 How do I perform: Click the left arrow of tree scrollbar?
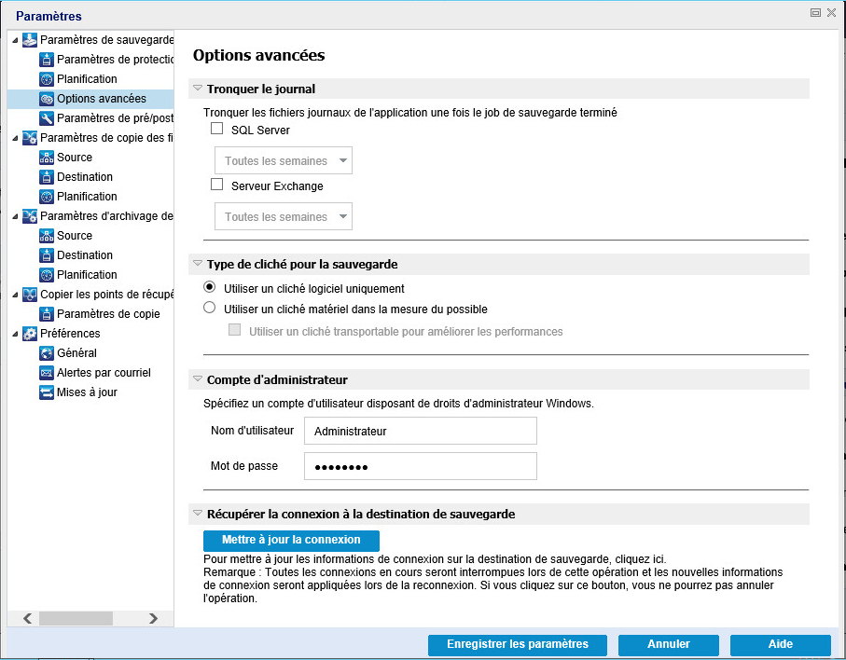pos(27,618)
